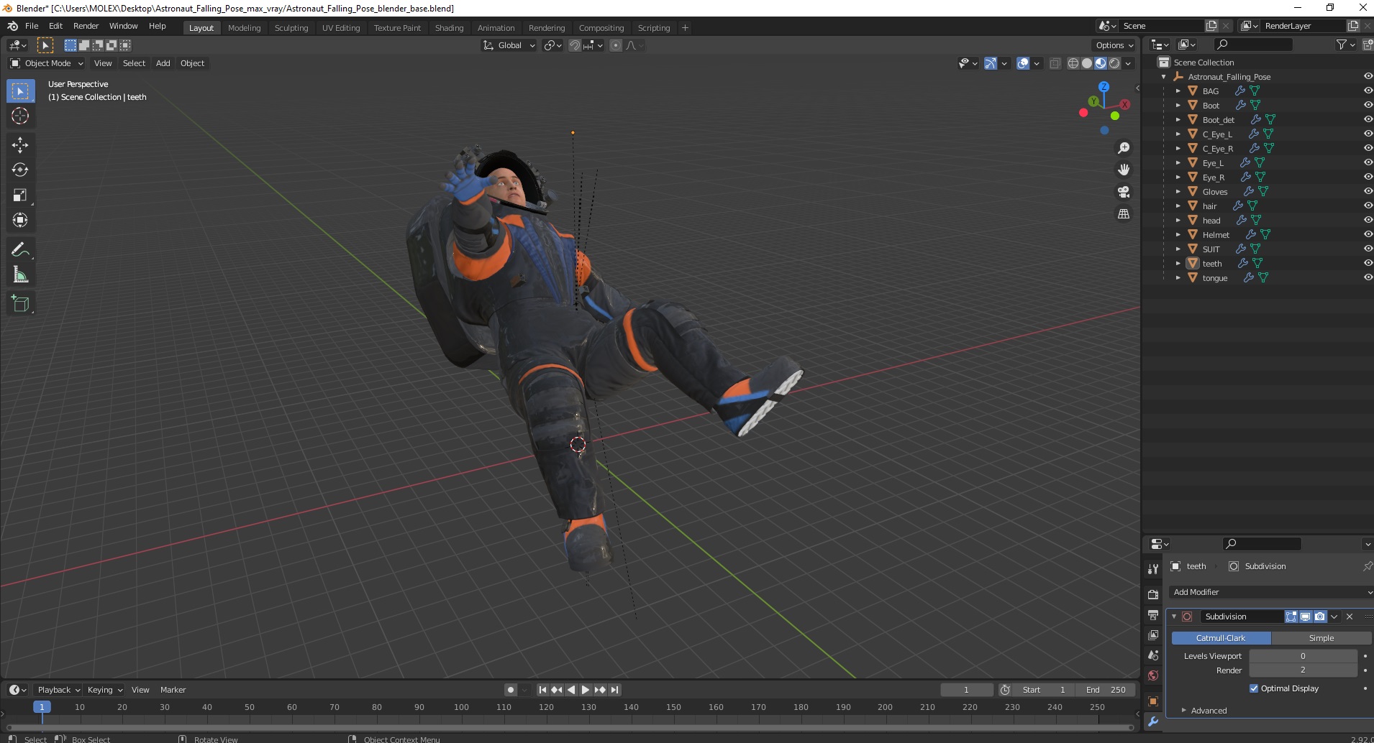
Task: Remove the Subdivision modifier with X
Action: pyautogui.click(x=1350, y=617)
